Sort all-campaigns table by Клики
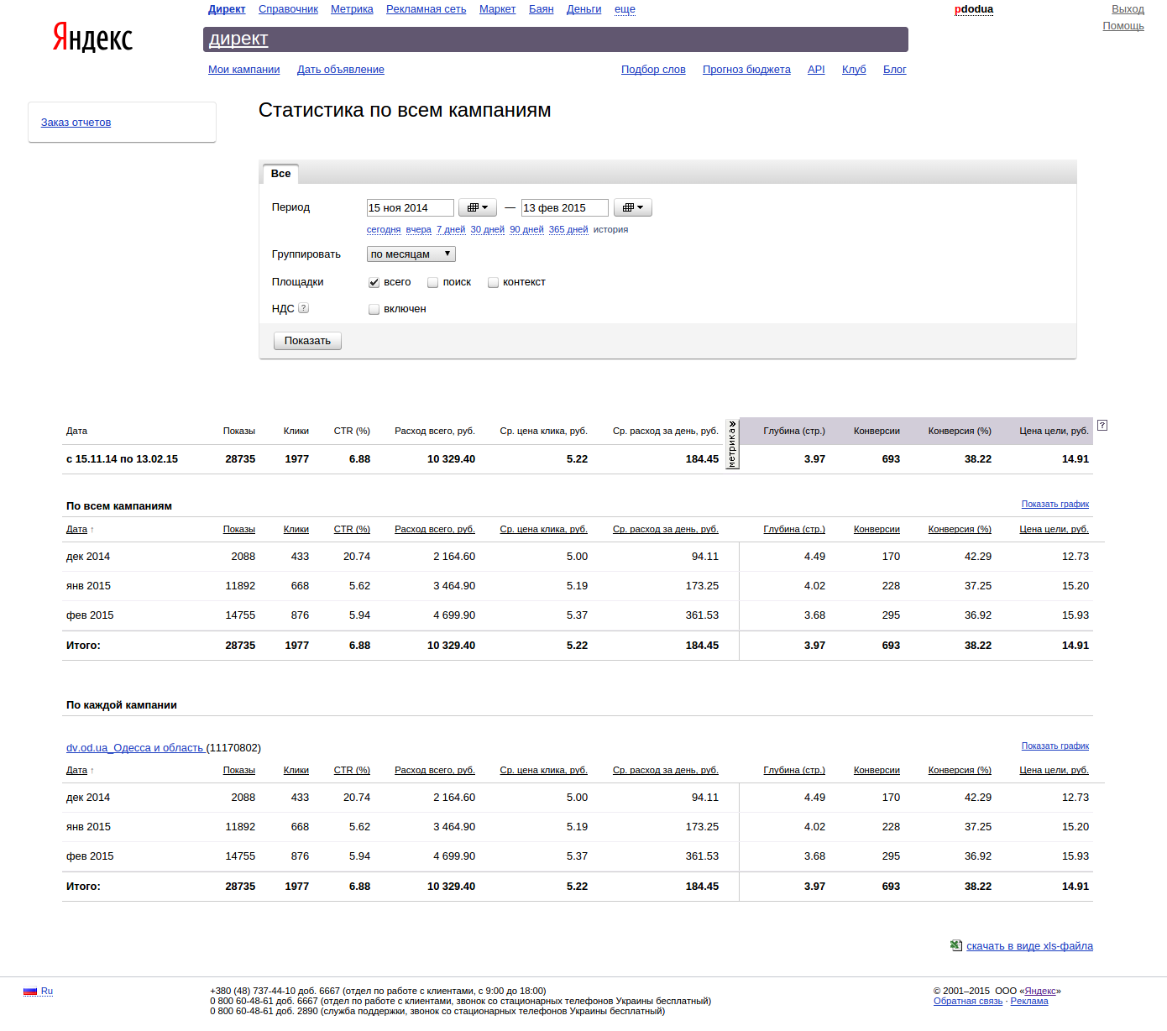The height and width of the screenshot is (1031, 1167). point(296,530)
